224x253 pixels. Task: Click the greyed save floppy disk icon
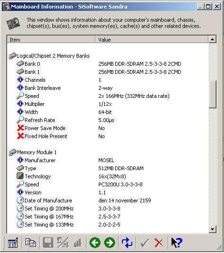click(48, 243)
